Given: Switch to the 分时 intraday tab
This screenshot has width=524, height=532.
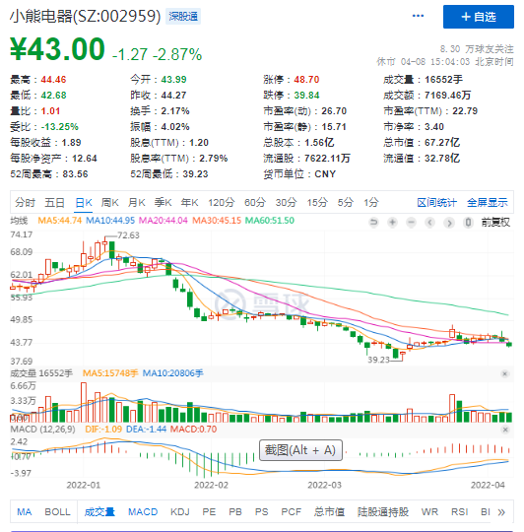Looking at the screenshot, I should [25, 203].
